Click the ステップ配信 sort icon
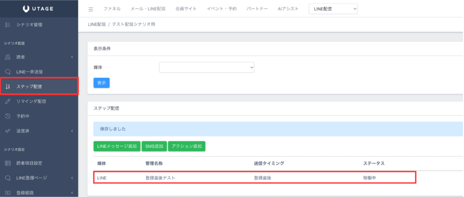 pos(8,87)
